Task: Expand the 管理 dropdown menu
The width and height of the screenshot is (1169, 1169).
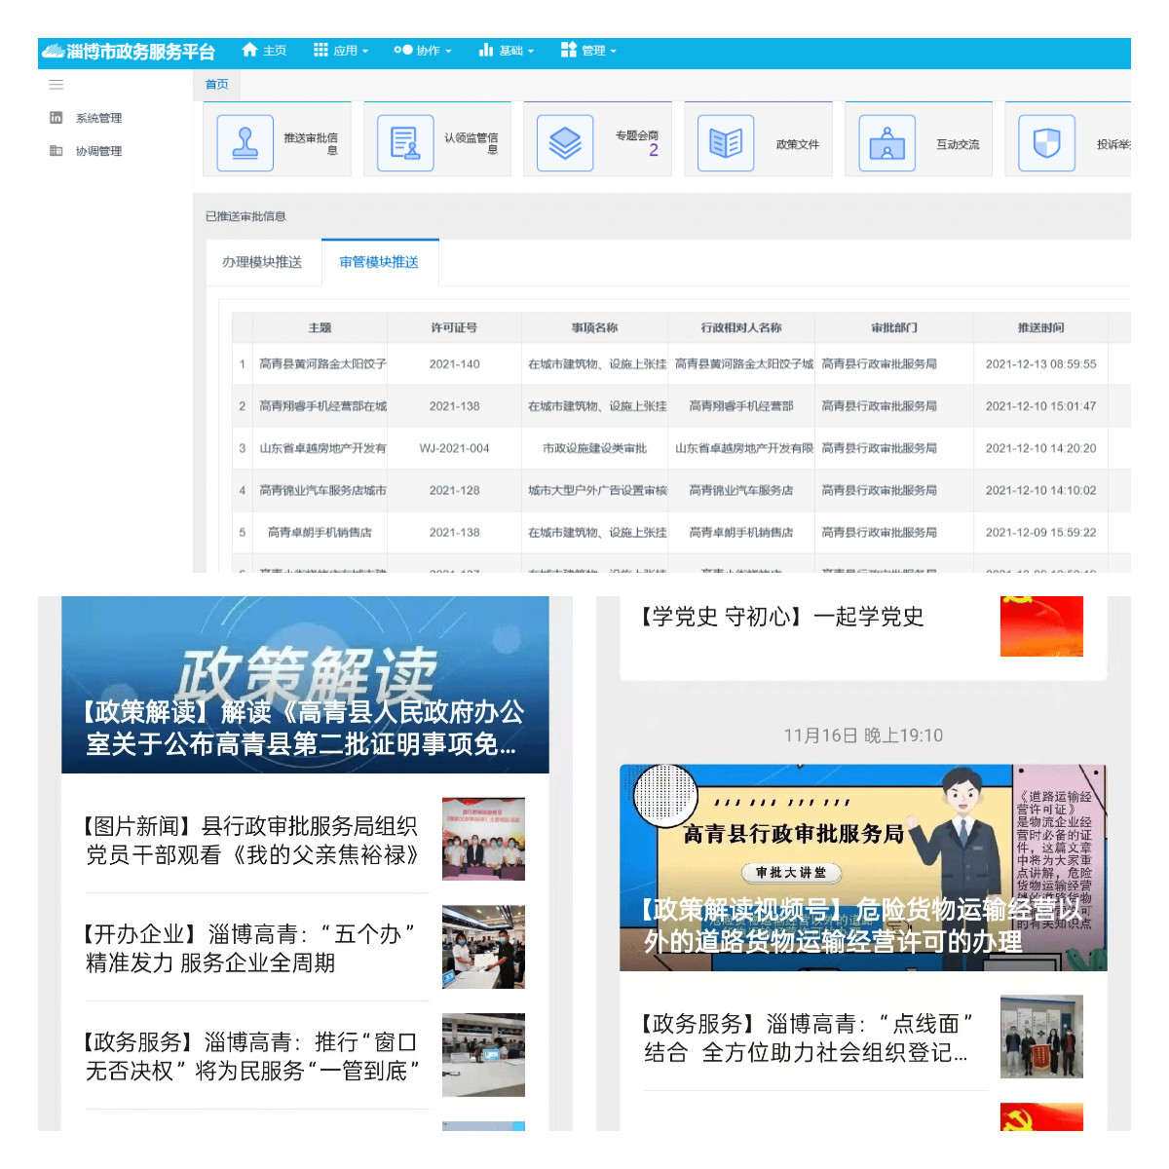Action: pos(589,51)
